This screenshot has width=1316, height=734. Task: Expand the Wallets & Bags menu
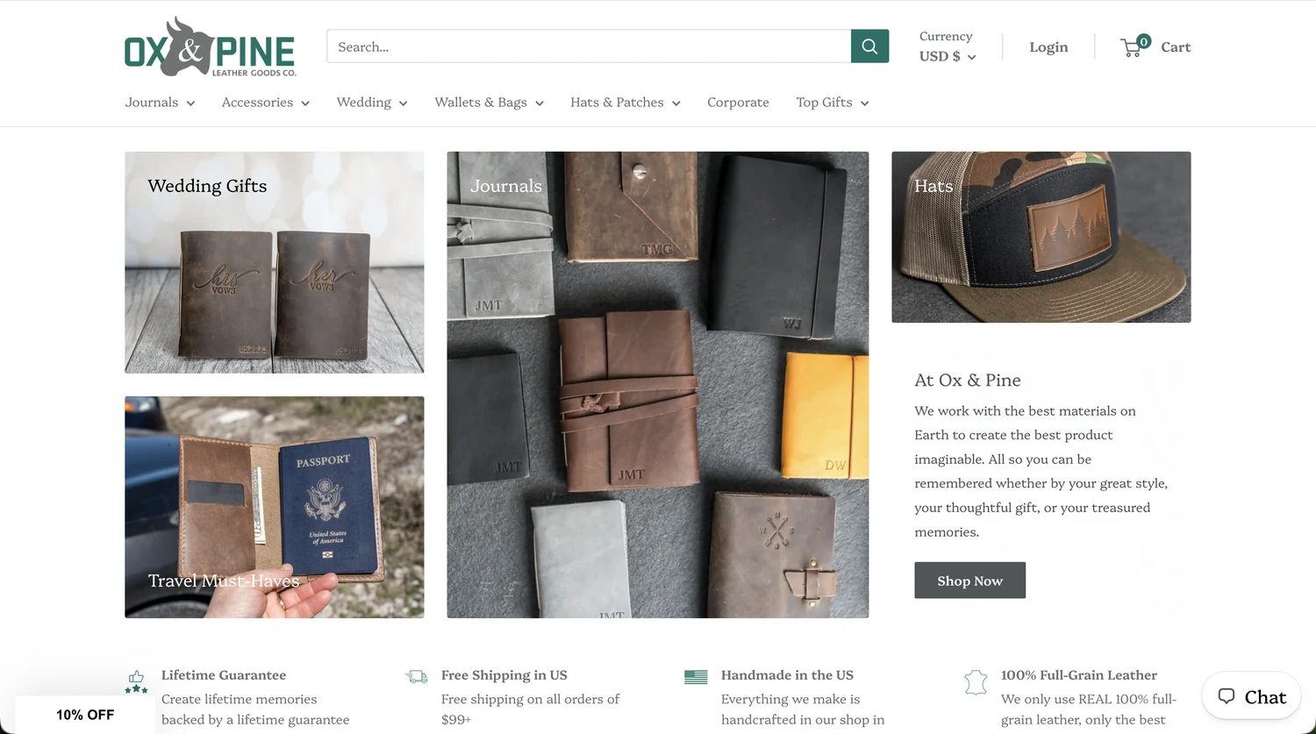click(489, 103)
